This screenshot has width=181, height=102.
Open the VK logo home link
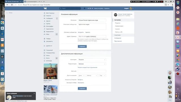point(45,8)
